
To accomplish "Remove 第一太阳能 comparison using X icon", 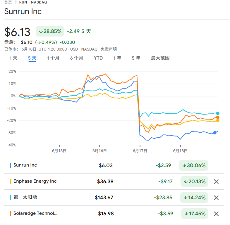I will coord(216,198).
